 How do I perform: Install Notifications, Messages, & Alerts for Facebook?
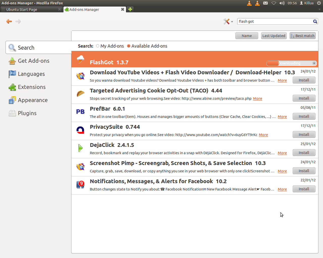(304, 189)
